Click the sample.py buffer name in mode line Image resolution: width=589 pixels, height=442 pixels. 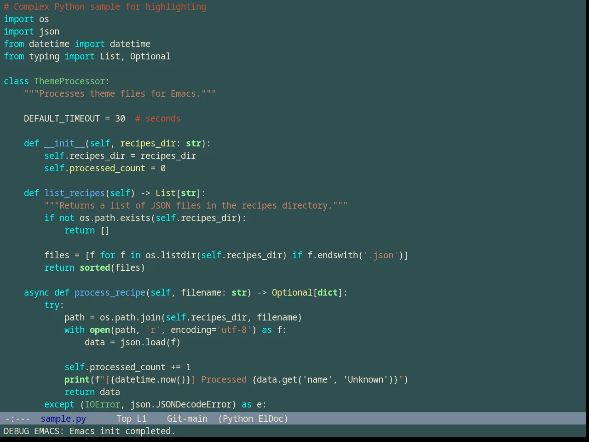pos(63,419)
